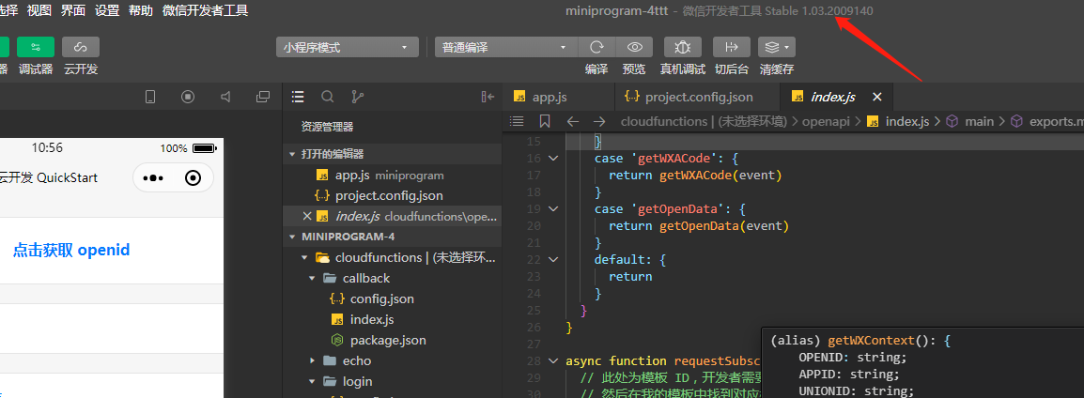This screenshot has height=398, width=1084.
Task: Fold code at line 22
Action: click(x=553, y=260)
